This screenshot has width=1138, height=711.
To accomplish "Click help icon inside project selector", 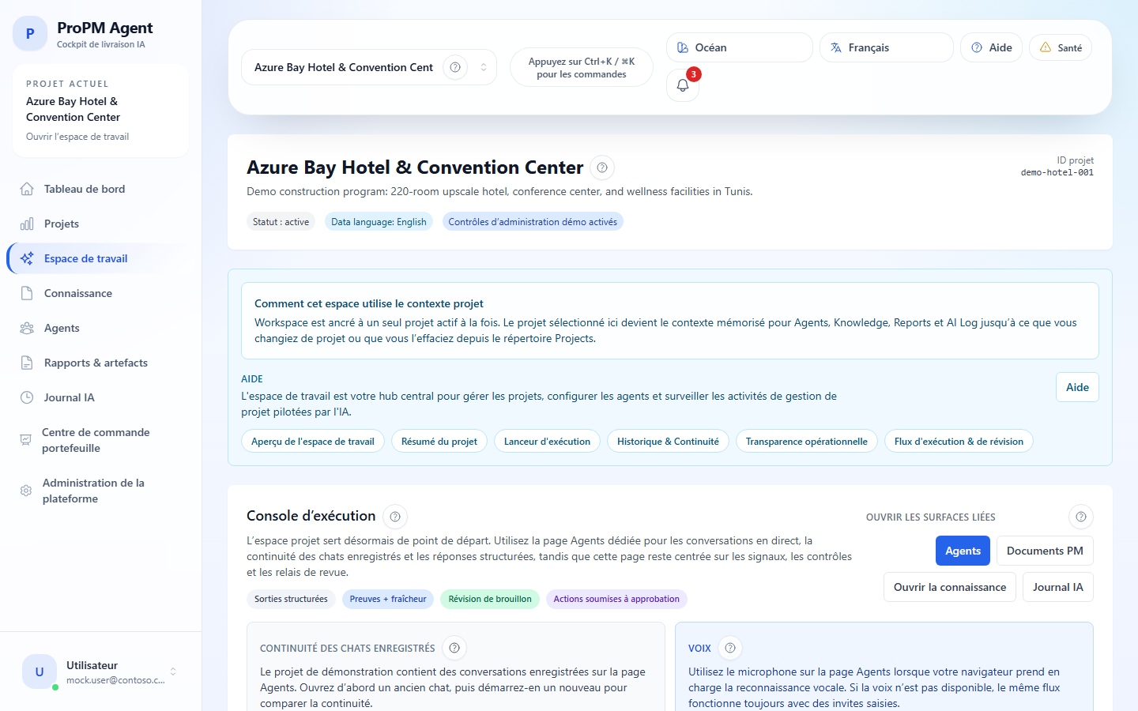I will click(x=455, y=67).
